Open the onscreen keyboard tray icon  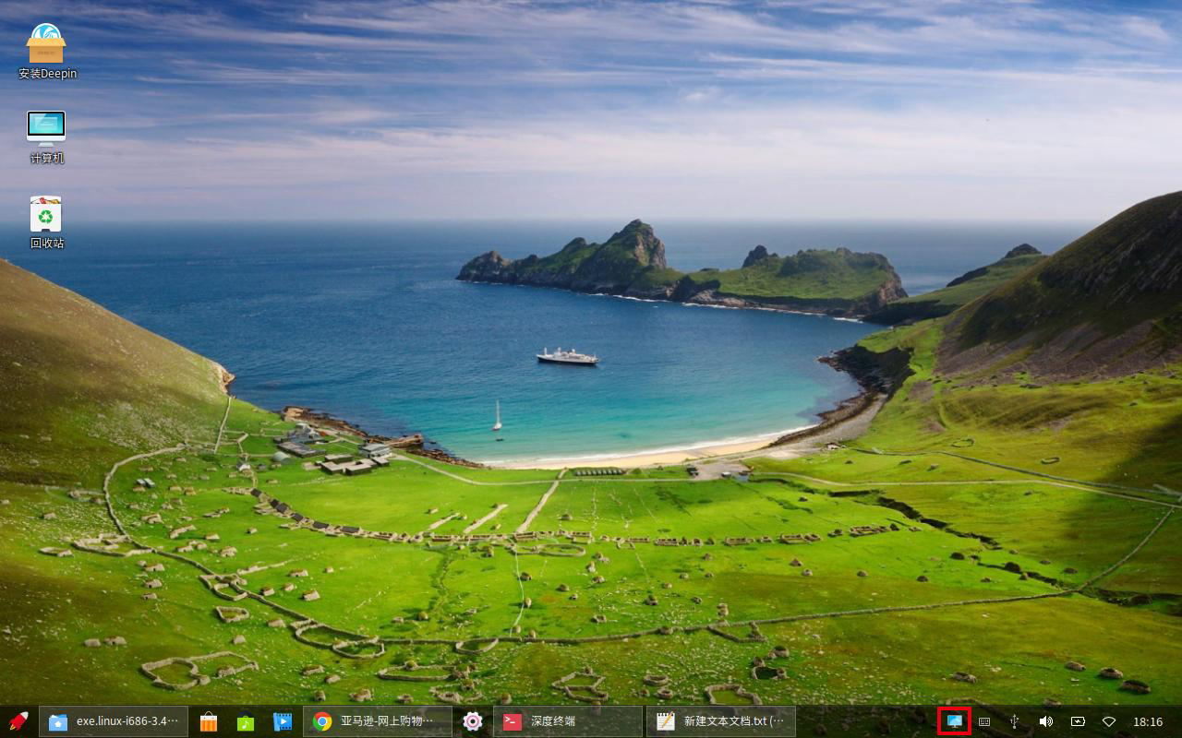984,721
